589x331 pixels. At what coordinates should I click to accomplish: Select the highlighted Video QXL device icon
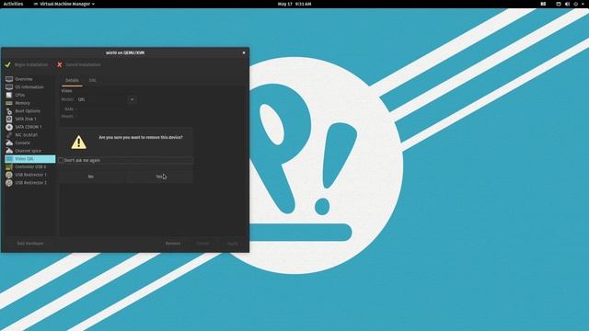coord(9,159)
